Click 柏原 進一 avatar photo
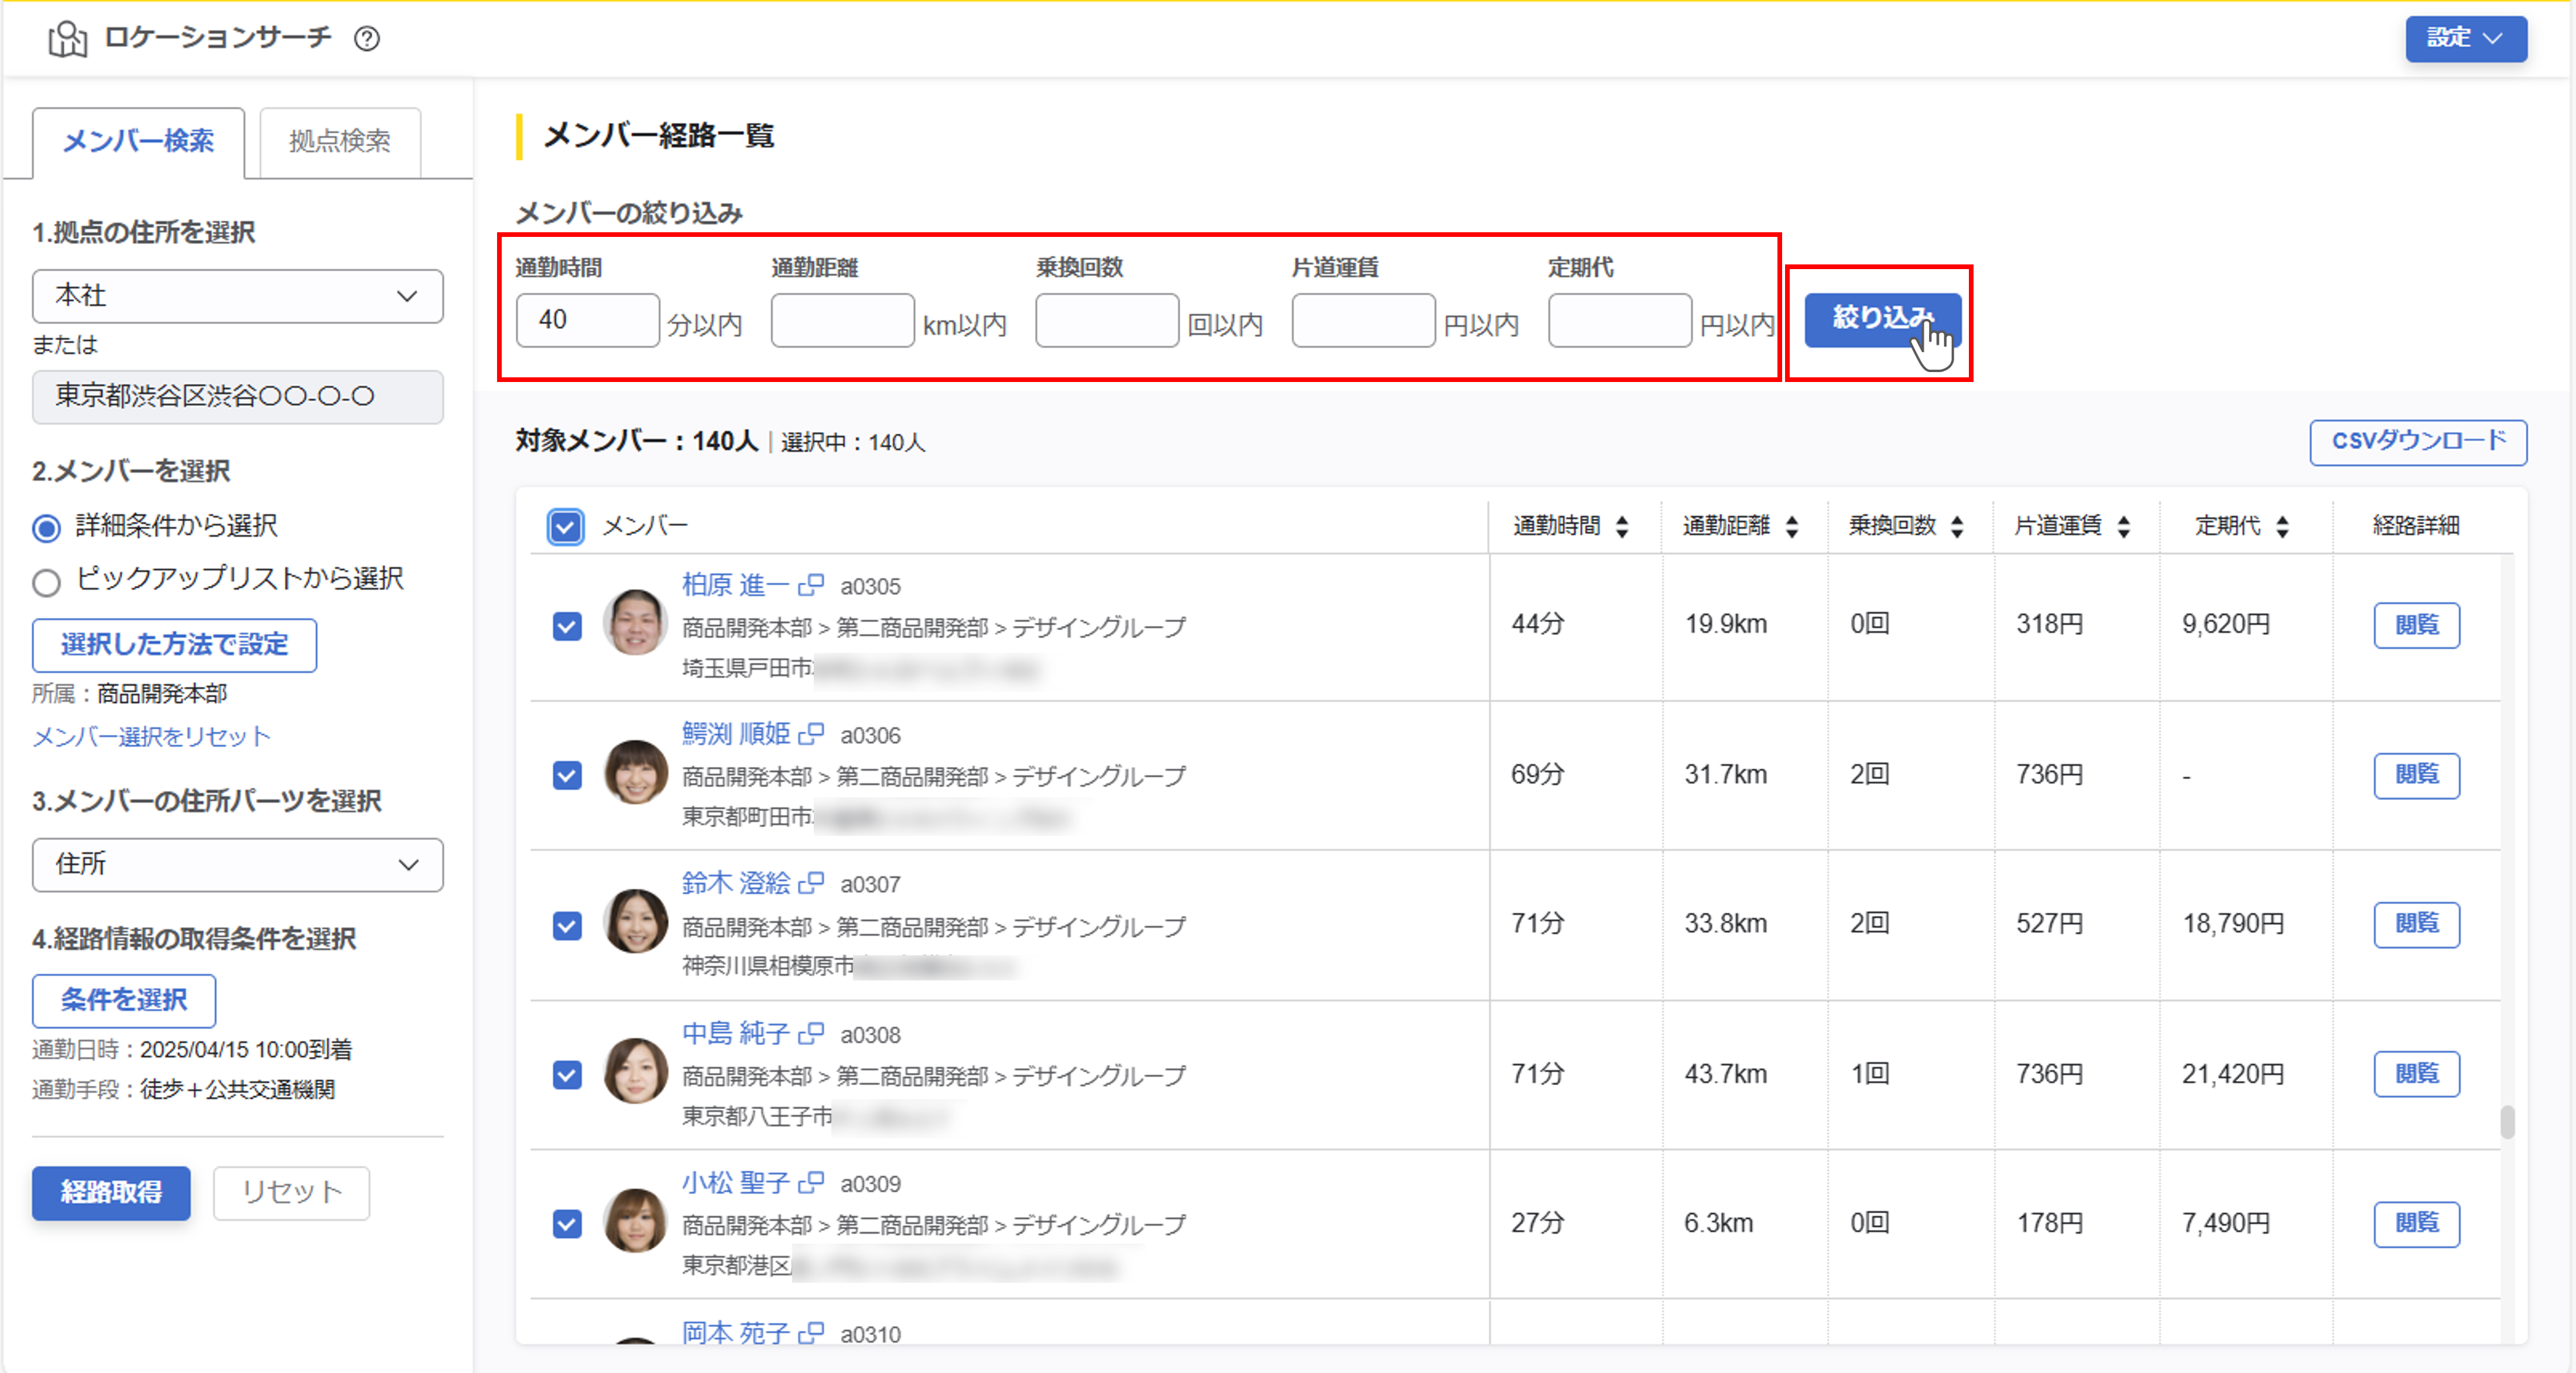Image resolution: width=2576 pixels, height=1373 pixels. (635, 622)
